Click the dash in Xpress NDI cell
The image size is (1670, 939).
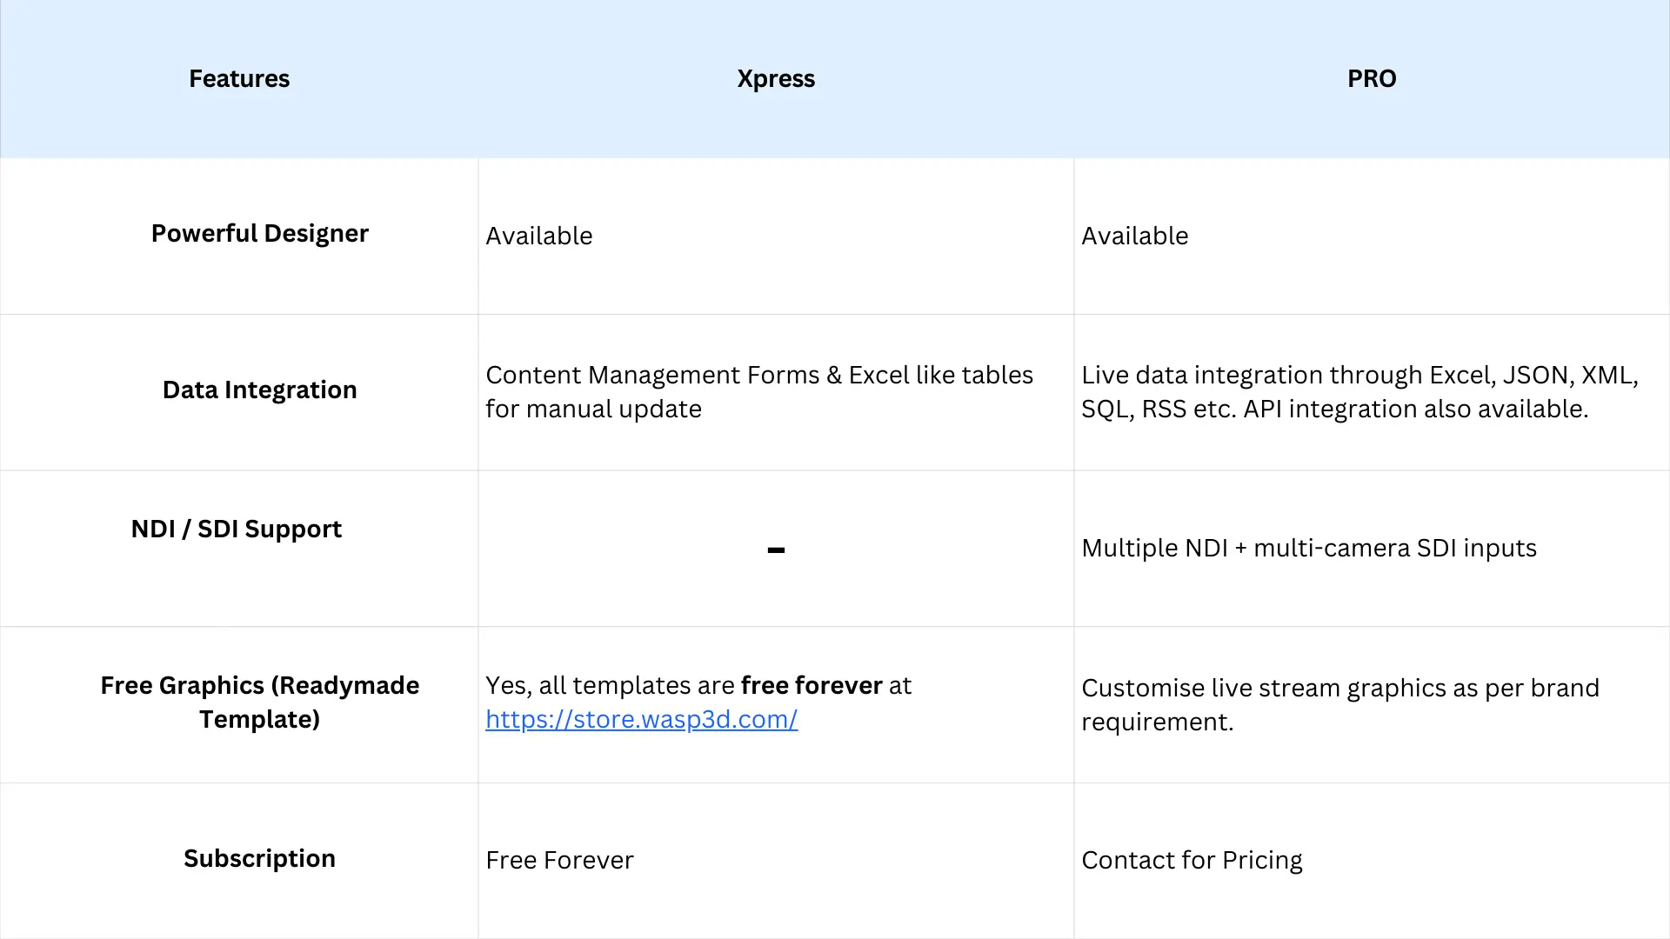[776, 549]
